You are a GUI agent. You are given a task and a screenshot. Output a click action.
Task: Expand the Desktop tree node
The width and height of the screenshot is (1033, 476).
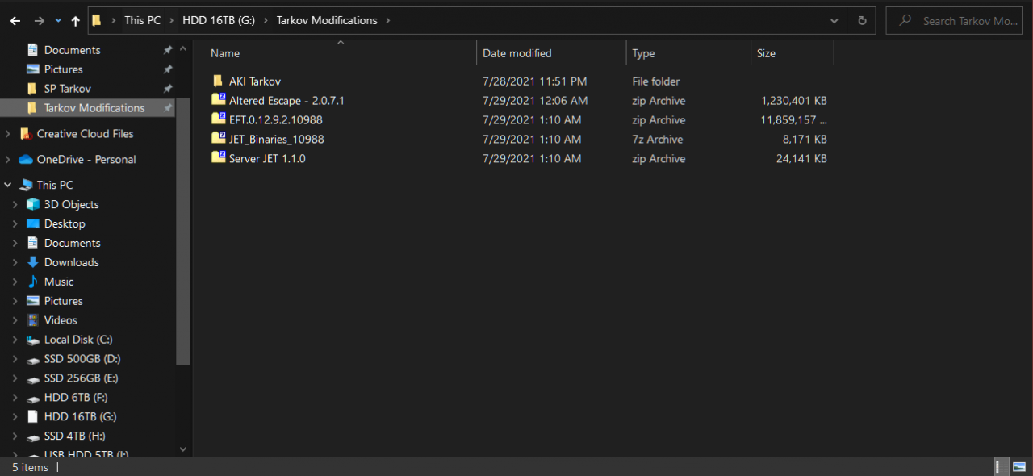(x=15, y=224)
